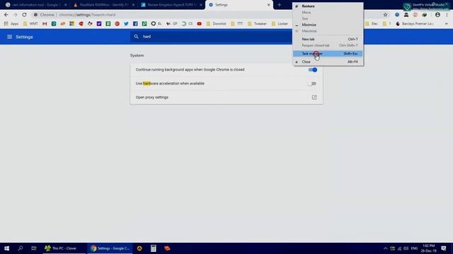Viewport: 453px width, 254px height.
Task: Open Task View on taskbar
Action: tap(34, 248)
